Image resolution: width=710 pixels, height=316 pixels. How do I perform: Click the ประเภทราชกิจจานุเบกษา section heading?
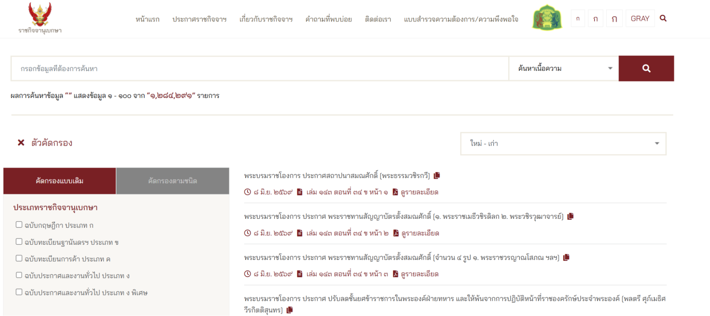55,207
